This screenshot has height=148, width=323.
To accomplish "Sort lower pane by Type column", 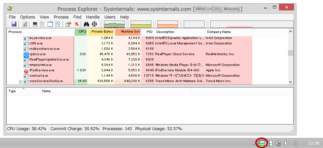I will [24, 91].
